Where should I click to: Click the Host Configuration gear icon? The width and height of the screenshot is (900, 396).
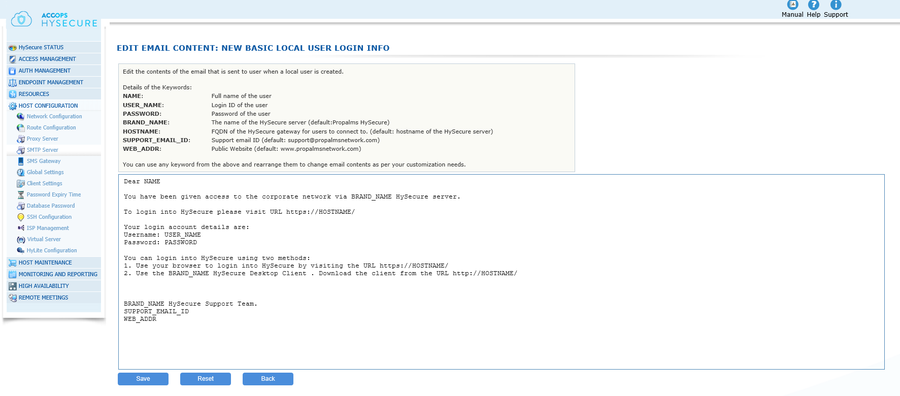pos(13,106)
